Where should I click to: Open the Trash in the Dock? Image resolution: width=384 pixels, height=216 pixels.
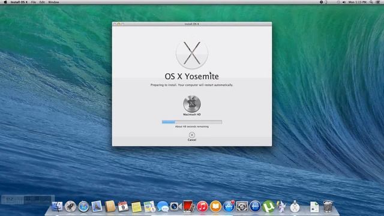pos(328,206)
